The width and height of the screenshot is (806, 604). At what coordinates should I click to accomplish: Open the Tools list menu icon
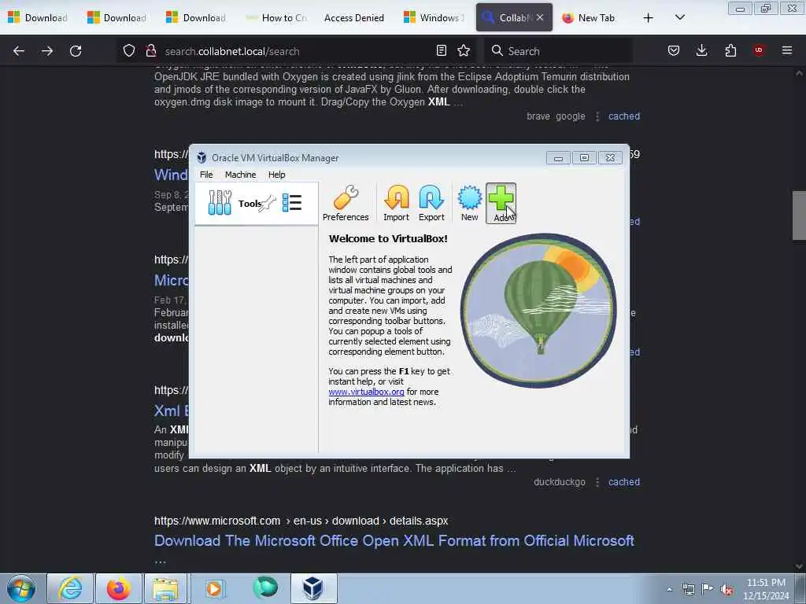point(292,202)
